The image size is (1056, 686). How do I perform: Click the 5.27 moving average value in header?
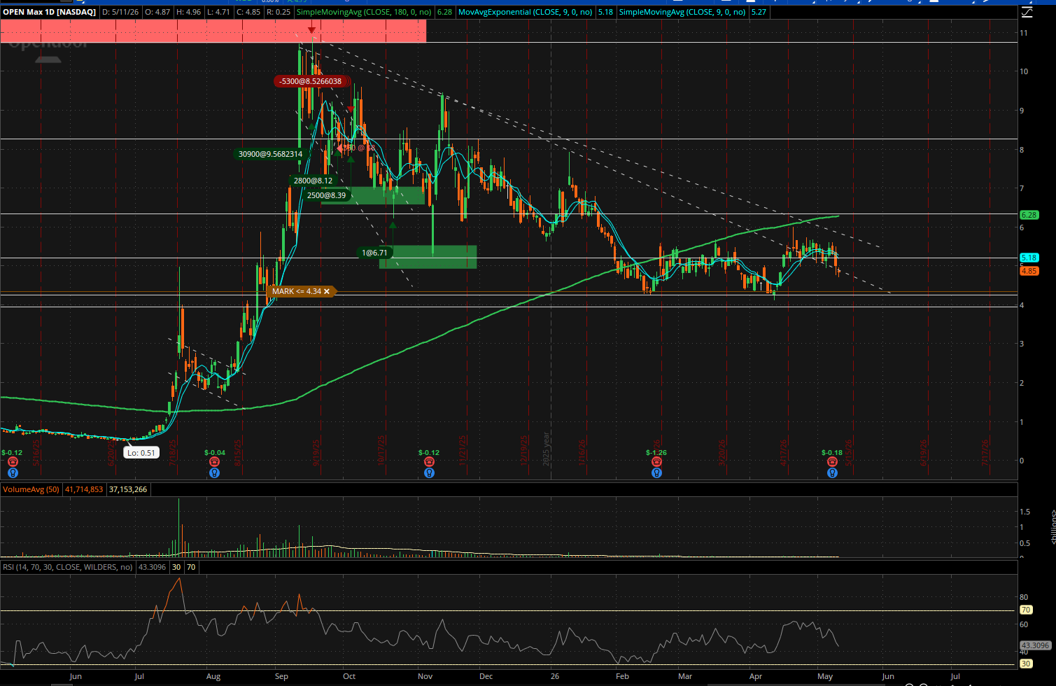pyautogui.click(x=759, y=12)
